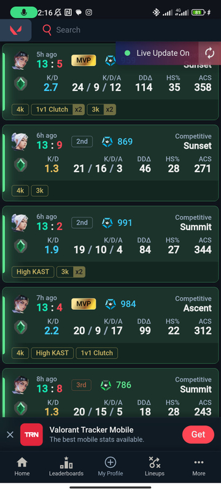This screenshot has width=221, height=492.
Task: Focus the Search input field
Action: (125, 30)
